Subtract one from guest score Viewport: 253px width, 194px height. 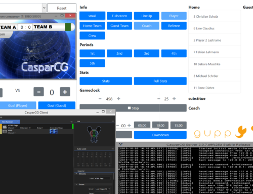click(38, 92)
